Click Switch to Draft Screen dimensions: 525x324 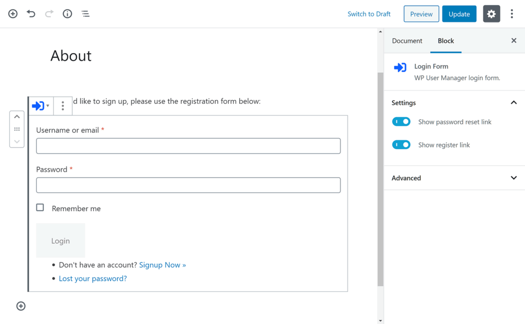(x=369, y=14)
